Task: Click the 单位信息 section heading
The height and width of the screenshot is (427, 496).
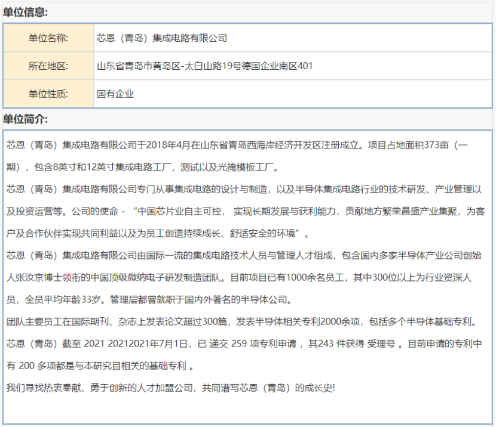Action: [25, 13]
